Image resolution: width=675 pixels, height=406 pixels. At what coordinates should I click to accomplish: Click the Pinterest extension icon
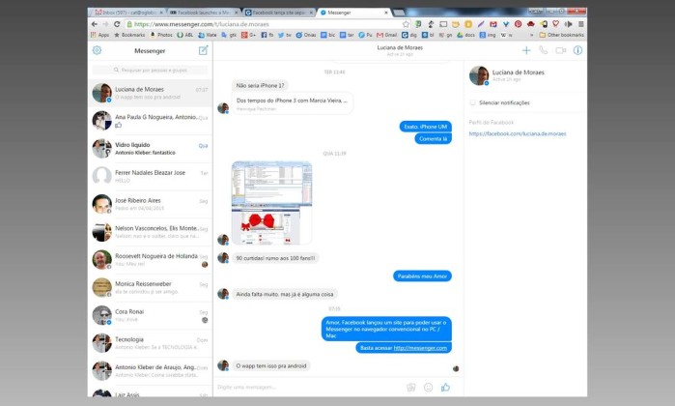click(518, 24)
